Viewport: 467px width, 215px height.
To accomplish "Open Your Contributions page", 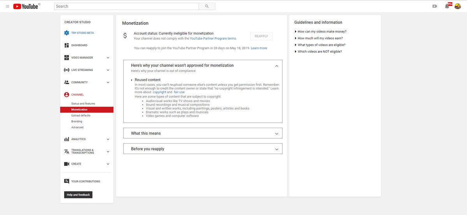I will [x=86, y=182].
